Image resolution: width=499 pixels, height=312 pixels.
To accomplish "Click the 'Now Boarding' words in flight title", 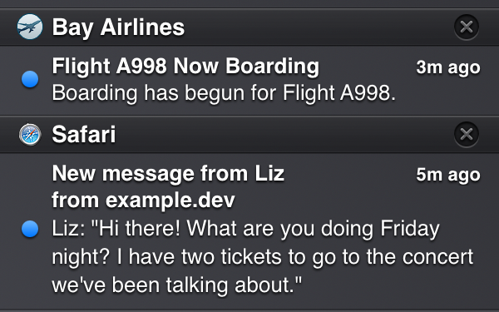I will (x=246, y=67).
